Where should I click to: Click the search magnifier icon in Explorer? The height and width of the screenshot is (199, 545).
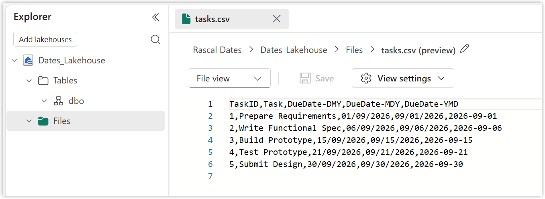point(155,39)
